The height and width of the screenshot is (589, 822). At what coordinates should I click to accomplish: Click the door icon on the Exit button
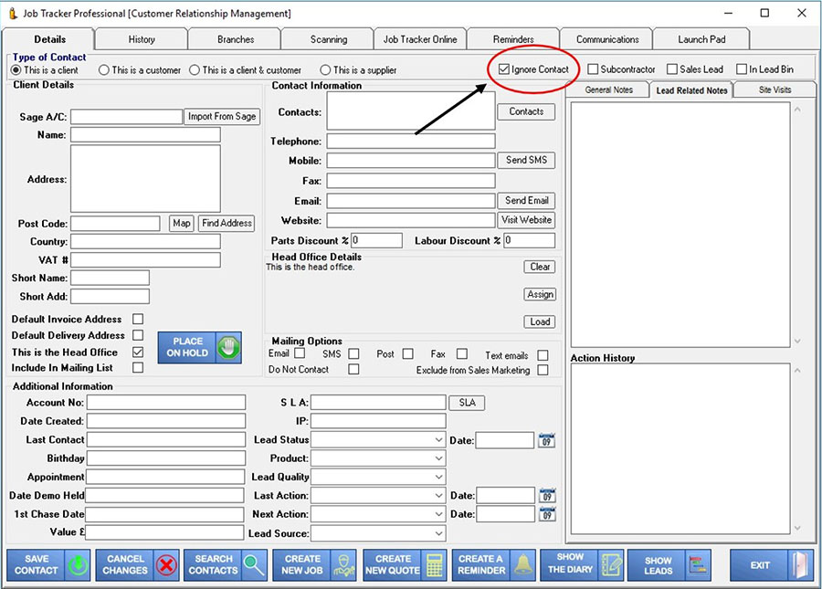(x=800, y=565)
